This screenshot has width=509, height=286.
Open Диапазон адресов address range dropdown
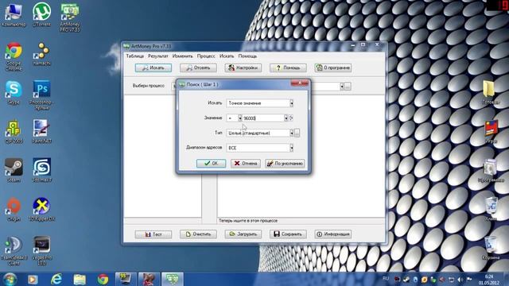click(292, 148)
